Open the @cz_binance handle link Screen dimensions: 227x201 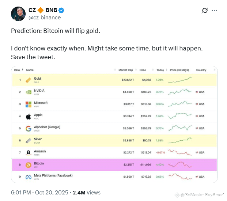(x=45, y=18)
